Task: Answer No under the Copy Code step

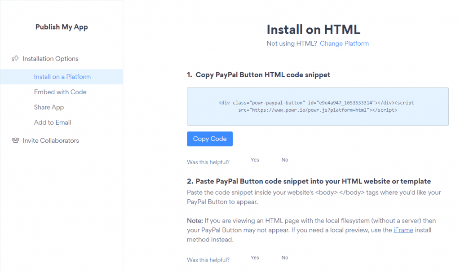Action: (x=285, y=160)
